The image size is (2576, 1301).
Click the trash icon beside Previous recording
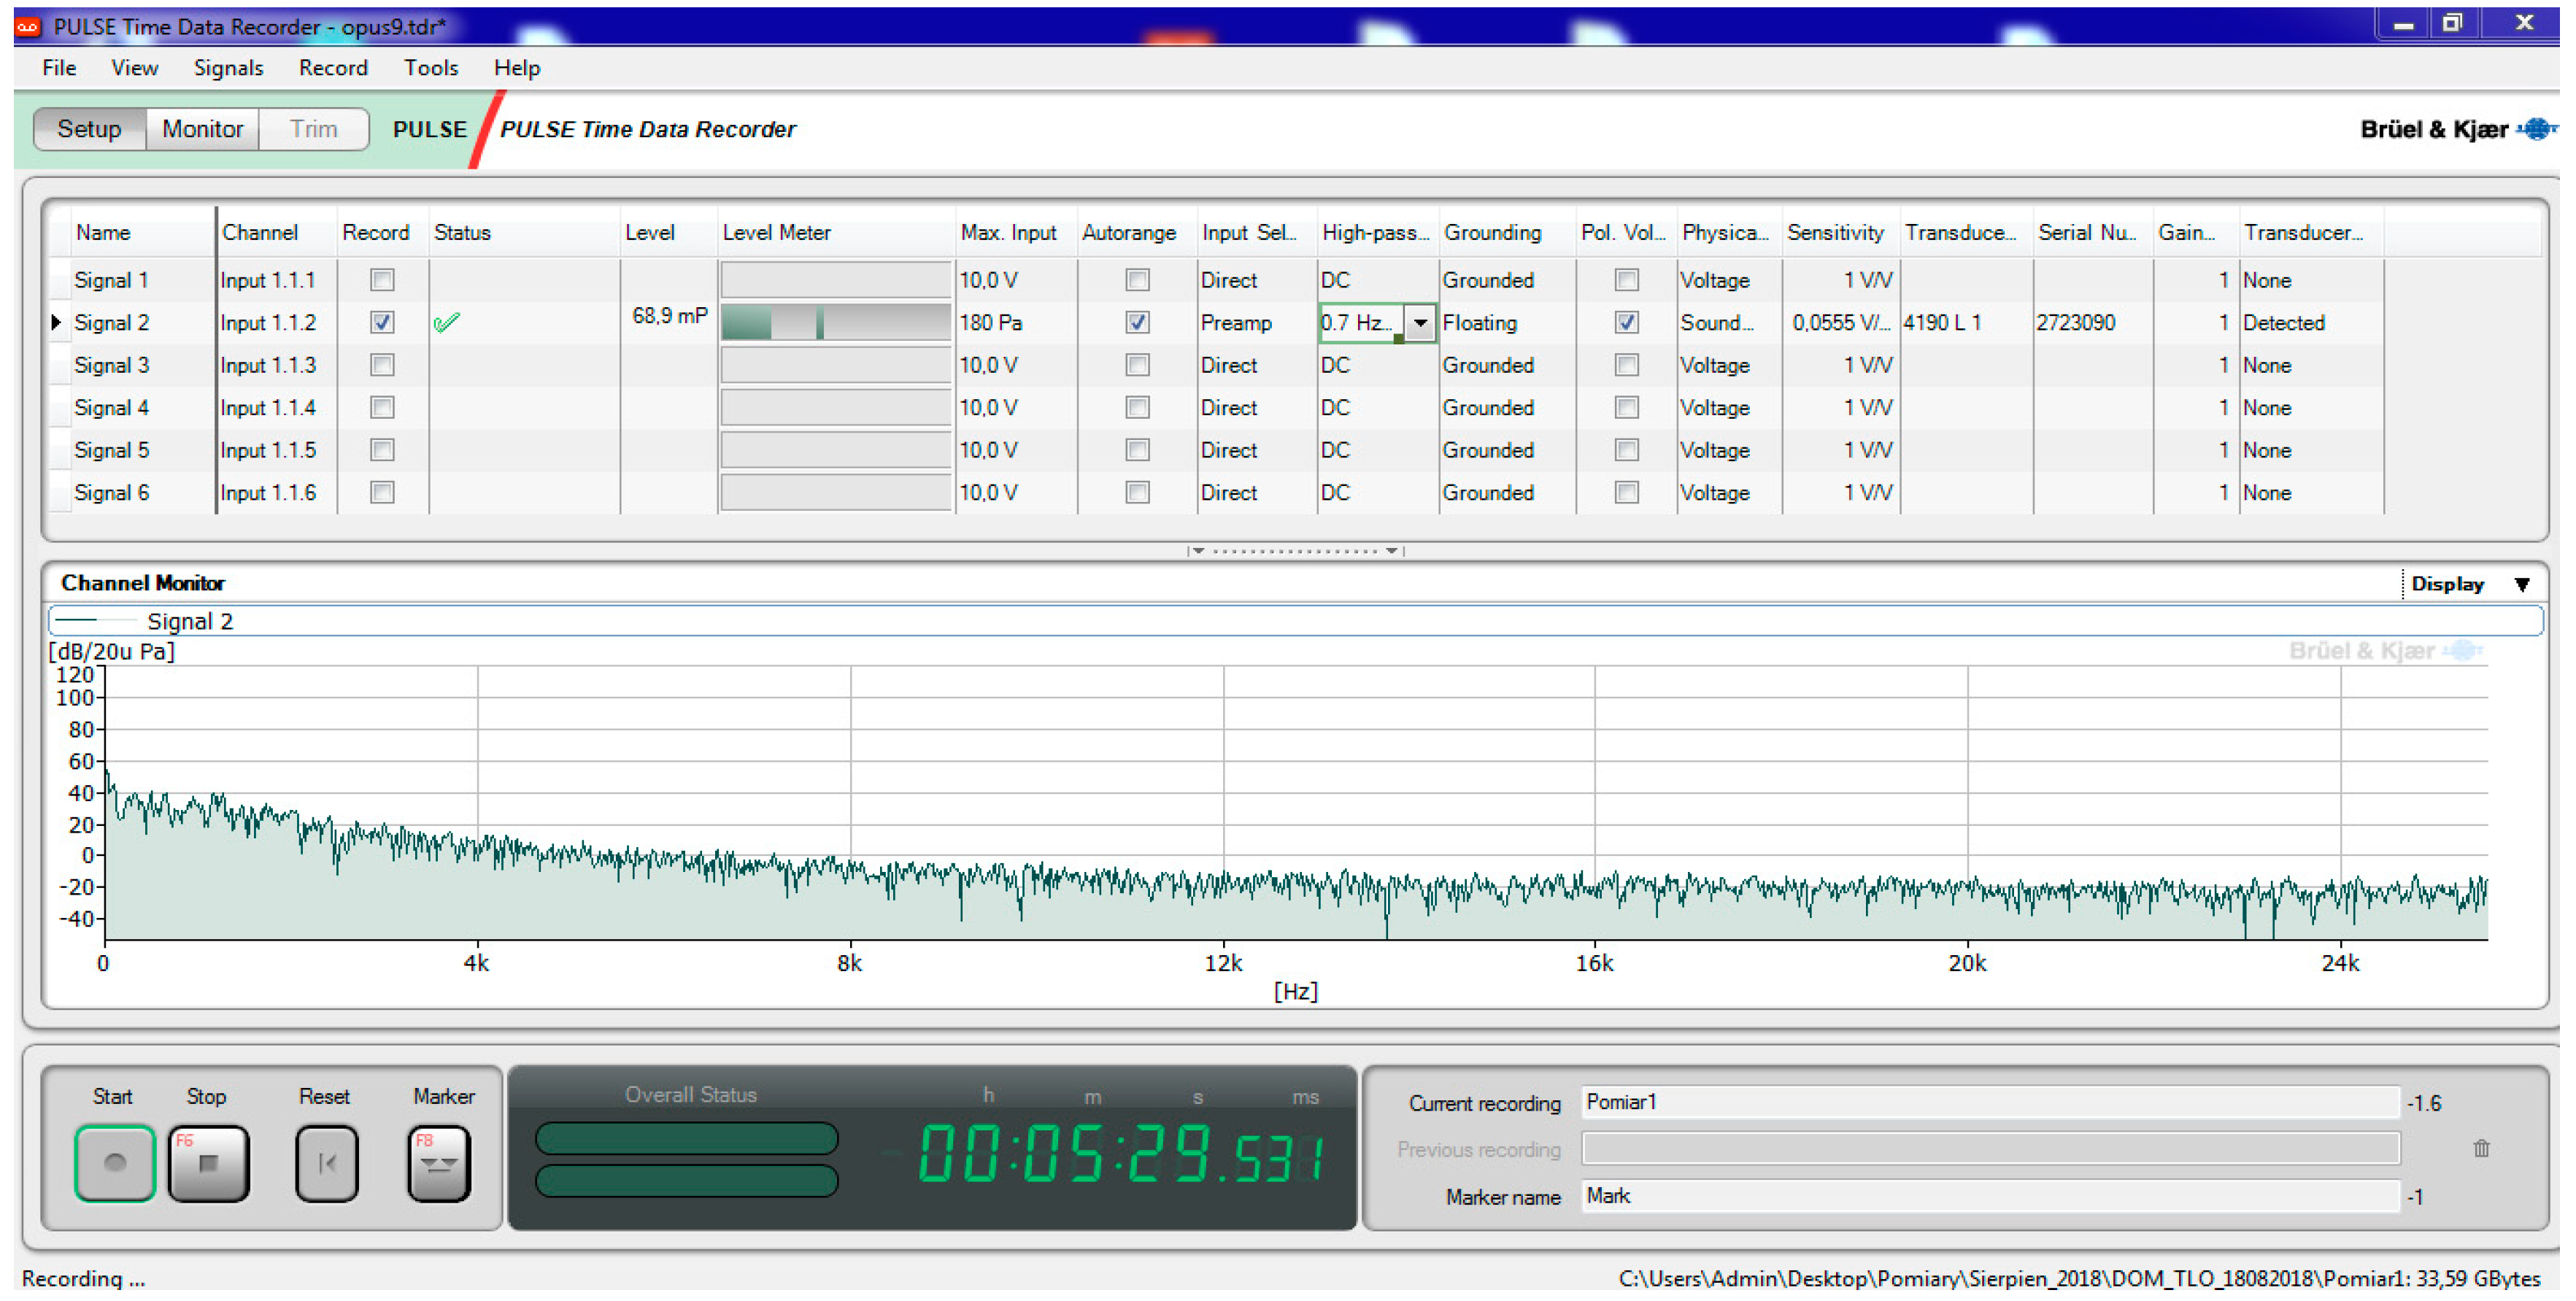pos(2481,1149)
